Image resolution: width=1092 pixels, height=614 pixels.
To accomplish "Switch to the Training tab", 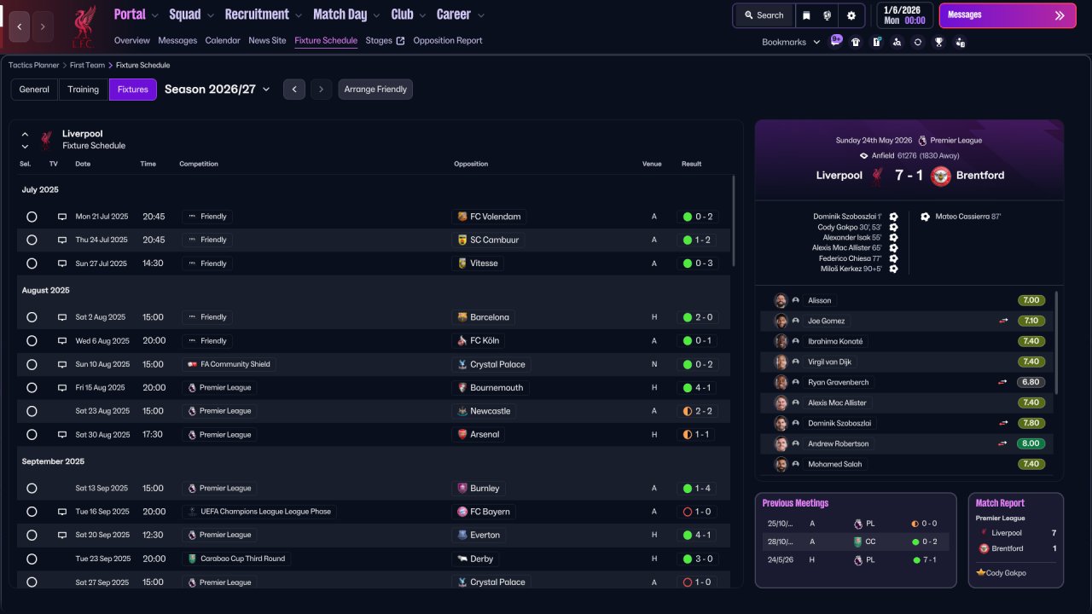I will point(84,90).
